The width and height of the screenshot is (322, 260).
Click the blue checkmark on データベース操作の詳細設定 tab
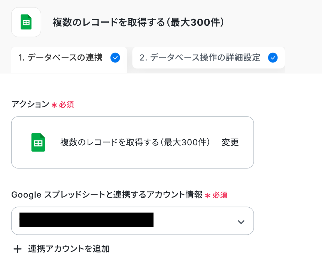click(273, 58)
